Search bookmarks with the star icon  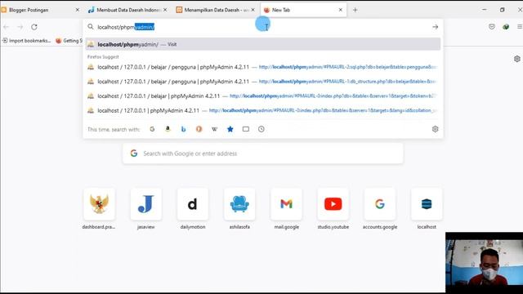230,129
